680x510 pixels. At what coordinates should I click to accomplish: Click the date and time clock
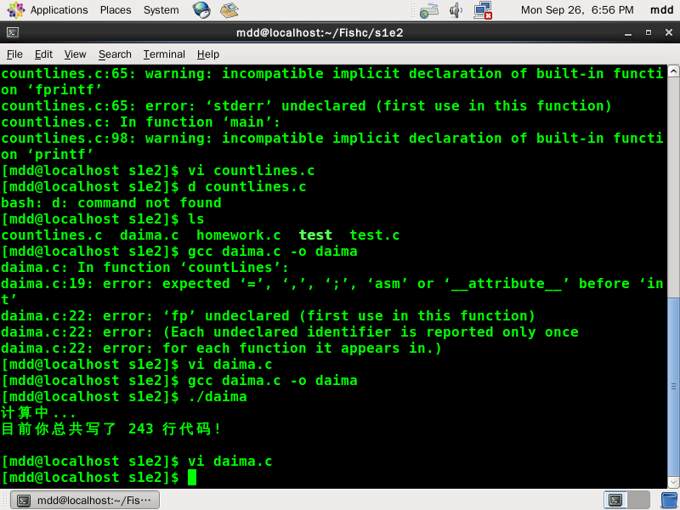577,10
